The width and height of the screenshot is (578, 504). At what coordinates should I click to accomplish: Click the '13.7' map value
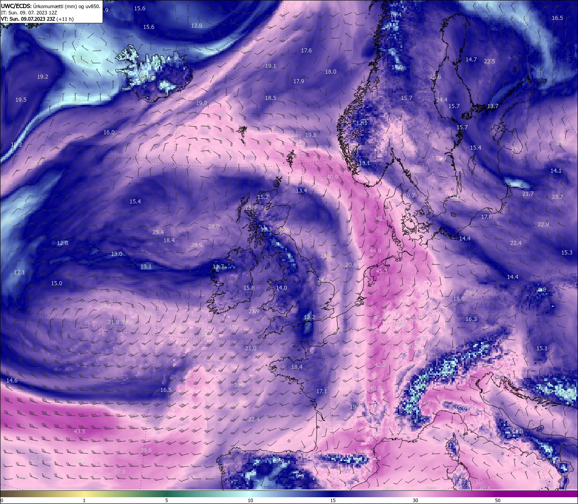493,106
